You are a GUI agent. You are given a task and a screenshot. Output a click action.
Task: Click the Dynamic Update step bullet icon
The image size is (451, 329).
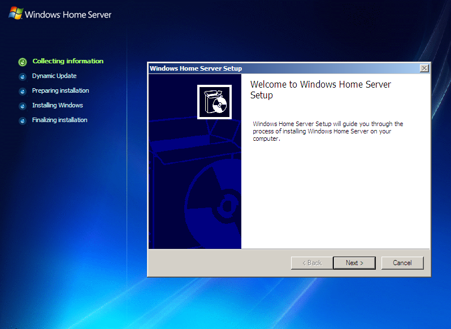(23, 77)
